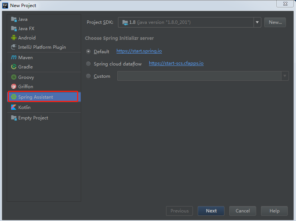This screenshot has height=221, width=296.
Task: Click the Cancel button
Action: (243, 211)
